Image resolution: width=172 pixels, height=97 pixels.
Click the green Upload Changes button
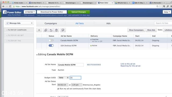coord(79,12)
